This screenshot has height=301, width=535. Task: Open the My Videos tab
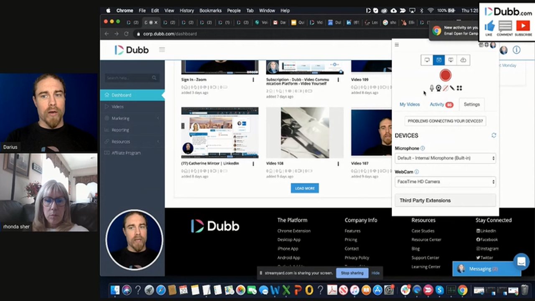pyautogui.click(x=410, y=105)
